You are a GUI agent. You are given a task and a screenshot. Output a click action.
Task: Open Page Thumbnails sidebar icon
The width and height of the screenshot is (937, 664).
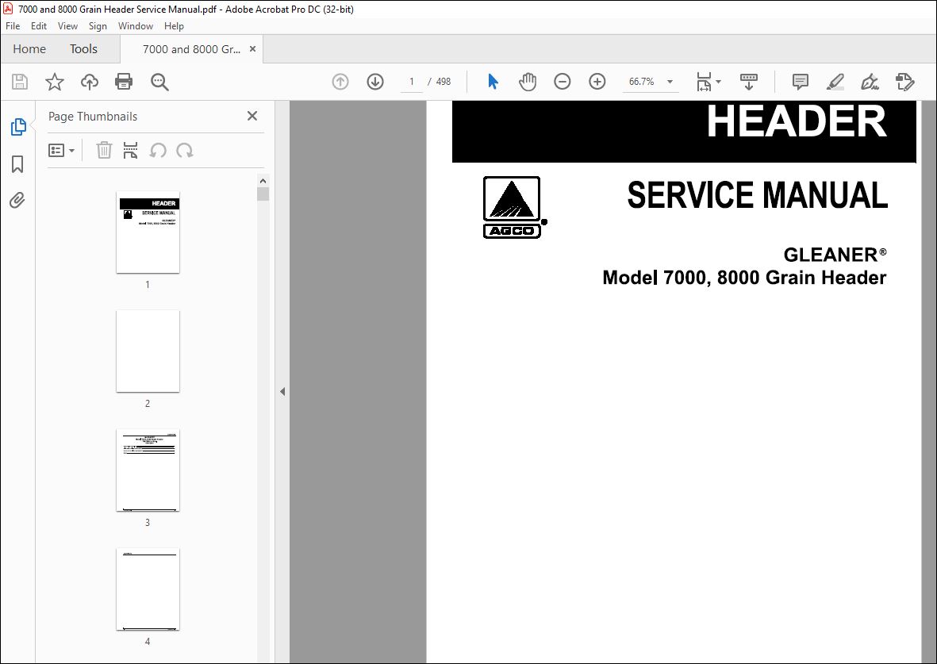tap(18, 127)
